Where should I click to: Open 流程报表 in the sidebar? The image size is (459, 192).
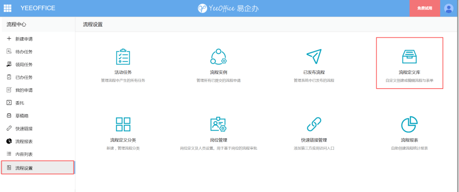[x=24, y=142]
